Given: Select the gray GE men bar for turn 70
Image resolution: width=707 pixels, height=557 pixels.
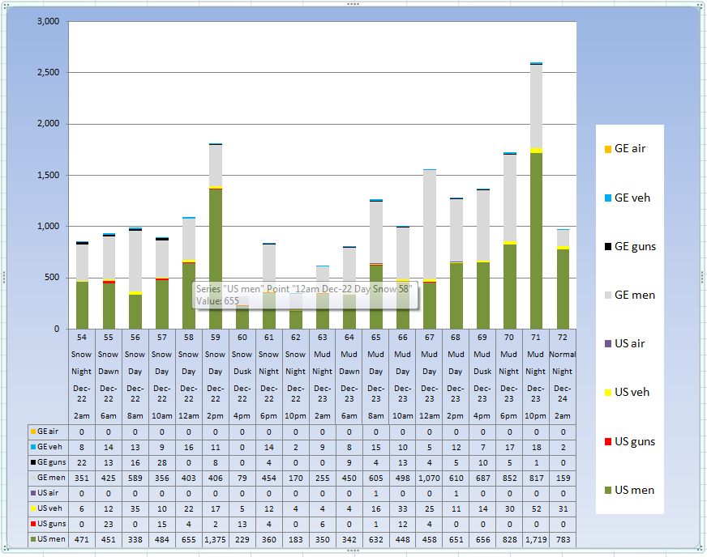Looking at the screenshot, I should coord(509,198).
